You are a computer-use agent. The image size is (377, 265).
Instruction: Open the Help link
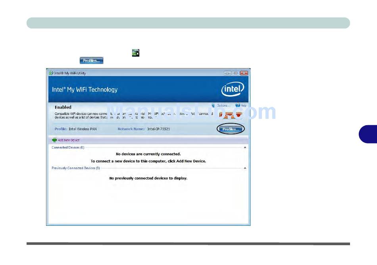[x=241, y=105]
